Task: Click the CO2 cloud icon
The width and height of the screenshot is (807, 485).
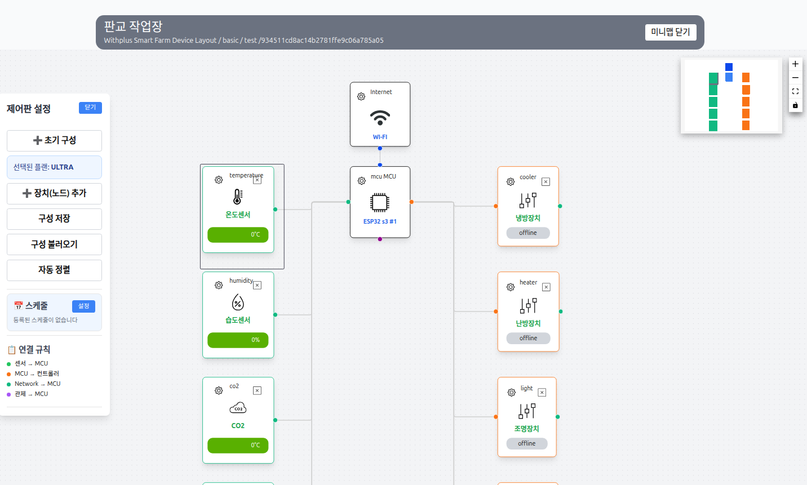Action: (238, 408)
